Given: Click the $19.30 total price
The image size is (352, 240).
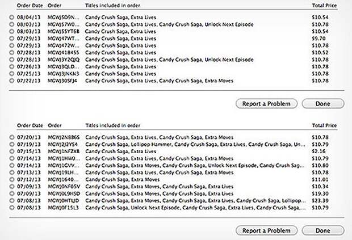Looking at the screenshot, I should point(320,193).
